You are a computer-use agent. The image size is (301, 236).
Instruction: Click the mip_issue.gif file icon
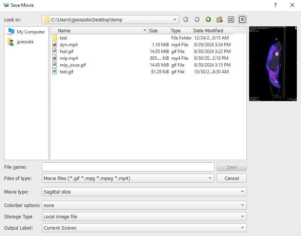coord(55,65)
